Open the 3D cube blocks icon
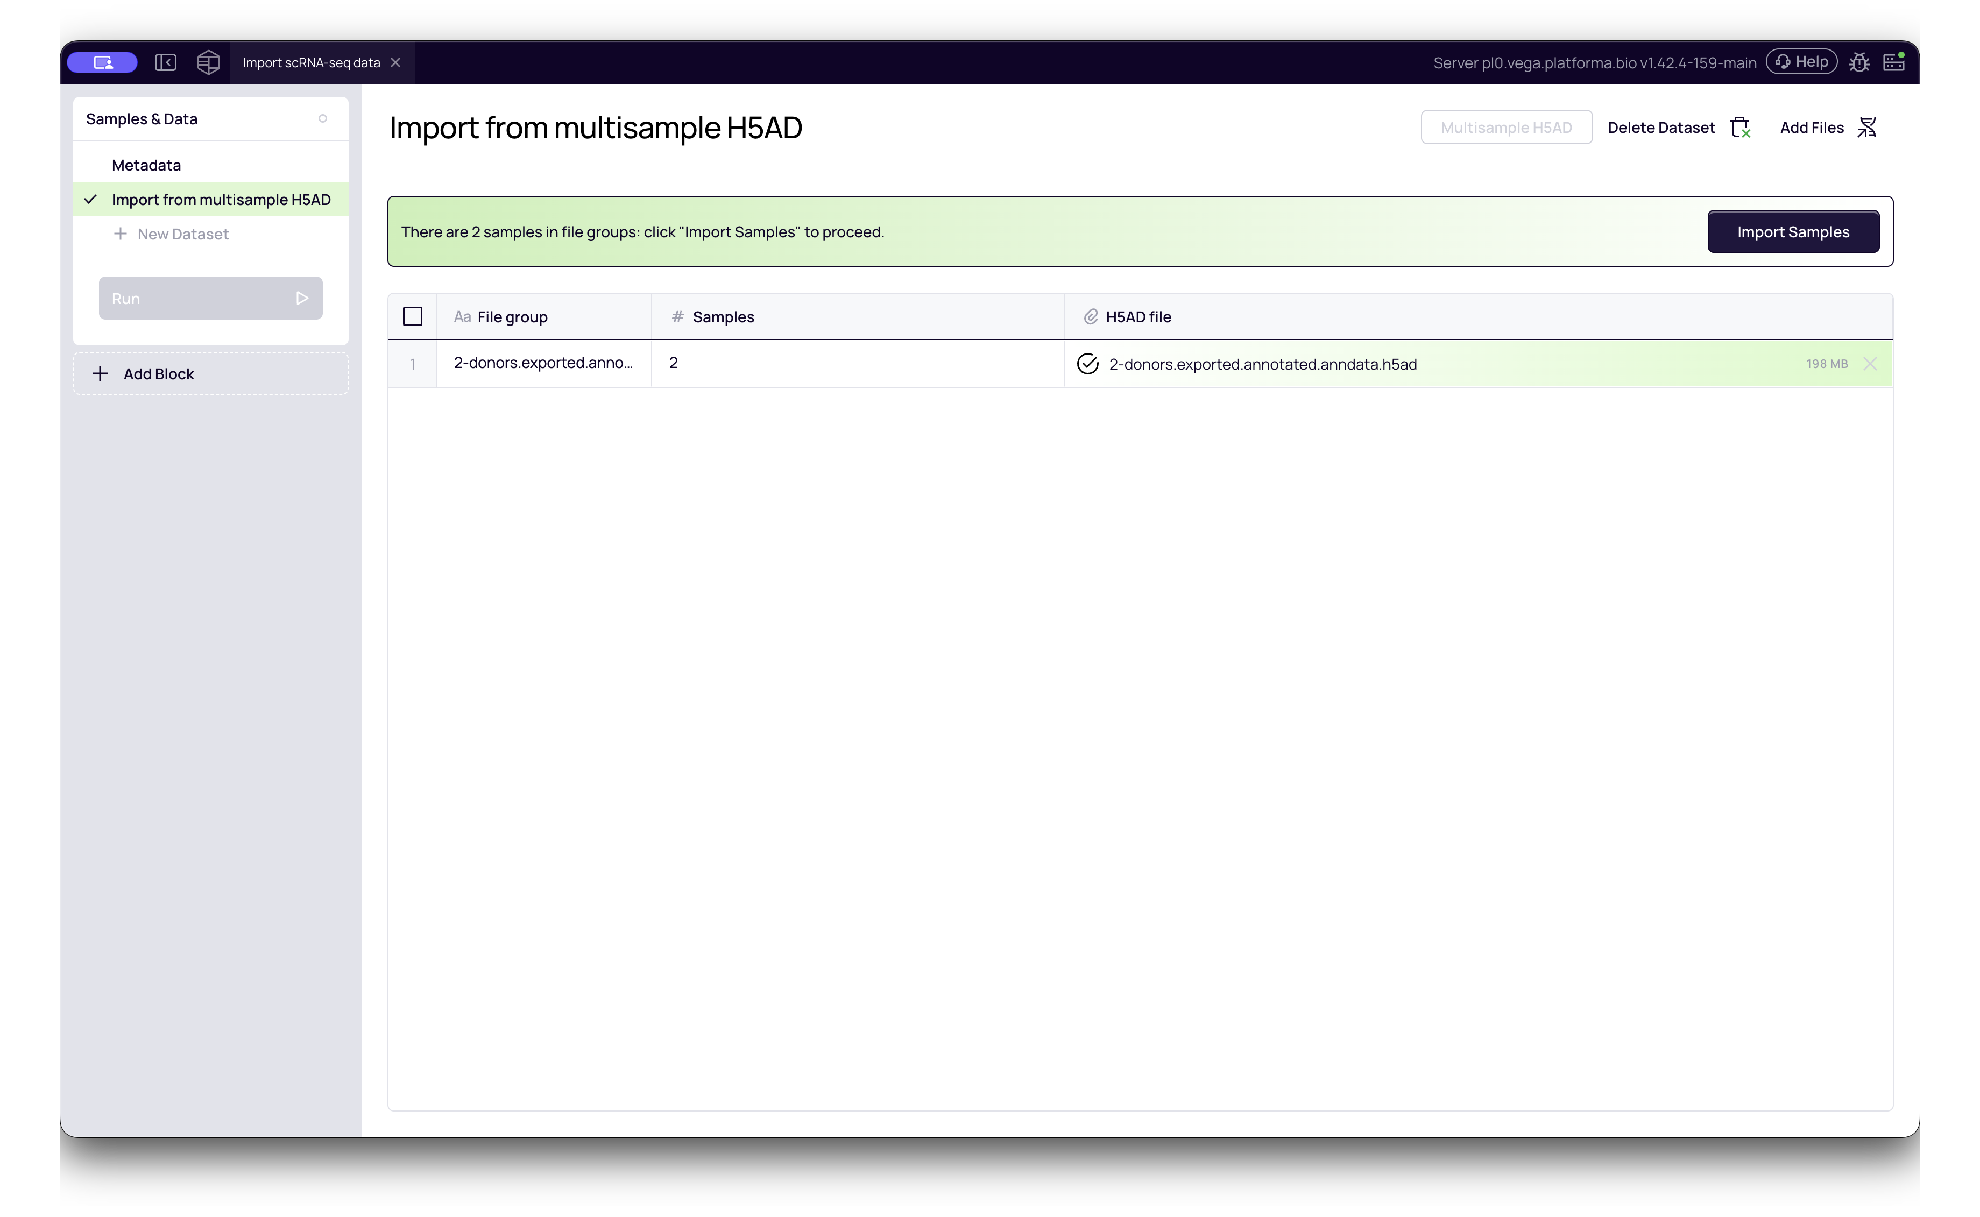This screenshot has width=1980, height=1217. coord(208,62)
